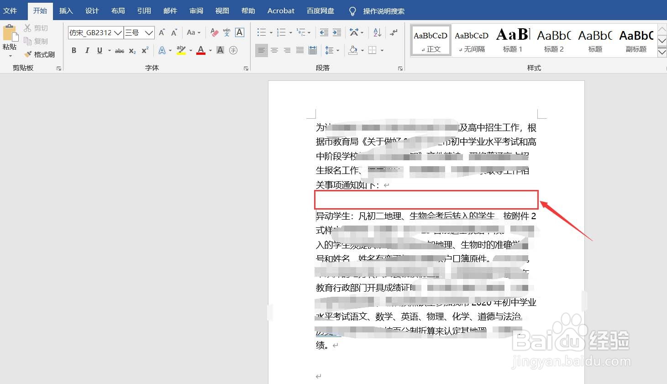This screenshot has height=384, width=667.
Task: Apply the 标题 1 heading style
Action: tap(513, 40)
